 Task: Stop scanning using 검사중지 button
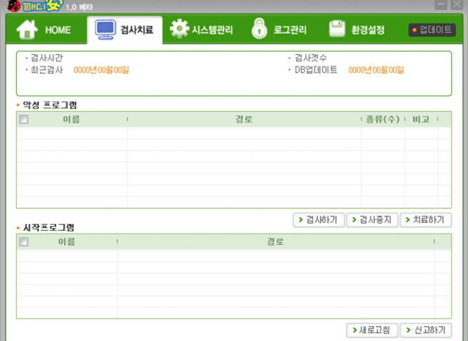click(x=372, y=220)
